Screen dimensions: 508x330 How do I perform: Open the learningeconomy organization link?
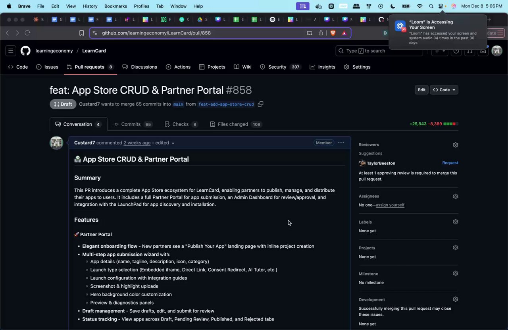coord(54,51)
